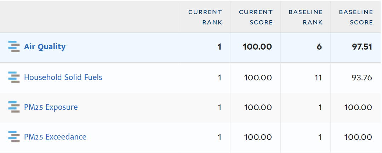Click the chart icon beside Air Quality
Screen dimensions: 382x153
(14, 47)
